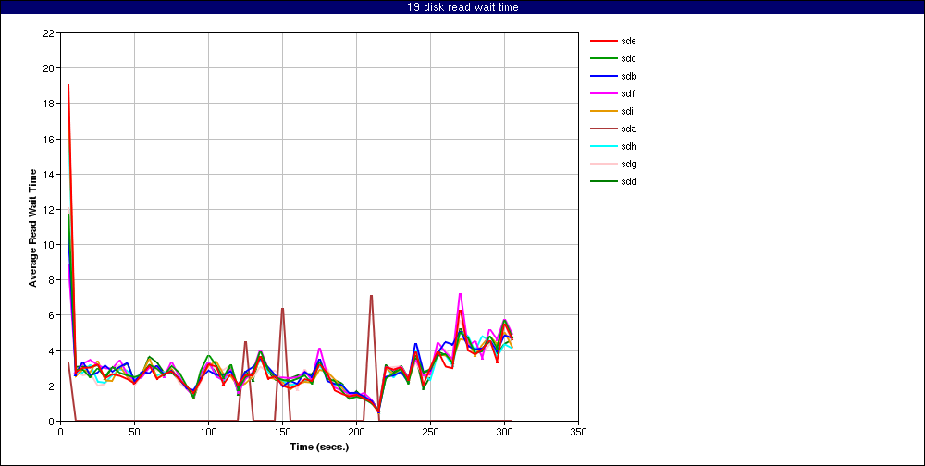The image size is (925, 466).
Task: Click the x-axis tick label 100
Action: pos(208,431)
